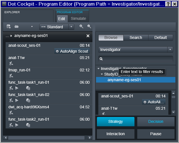Close the anyname-eg-ses01 program panel

[88, 36]
